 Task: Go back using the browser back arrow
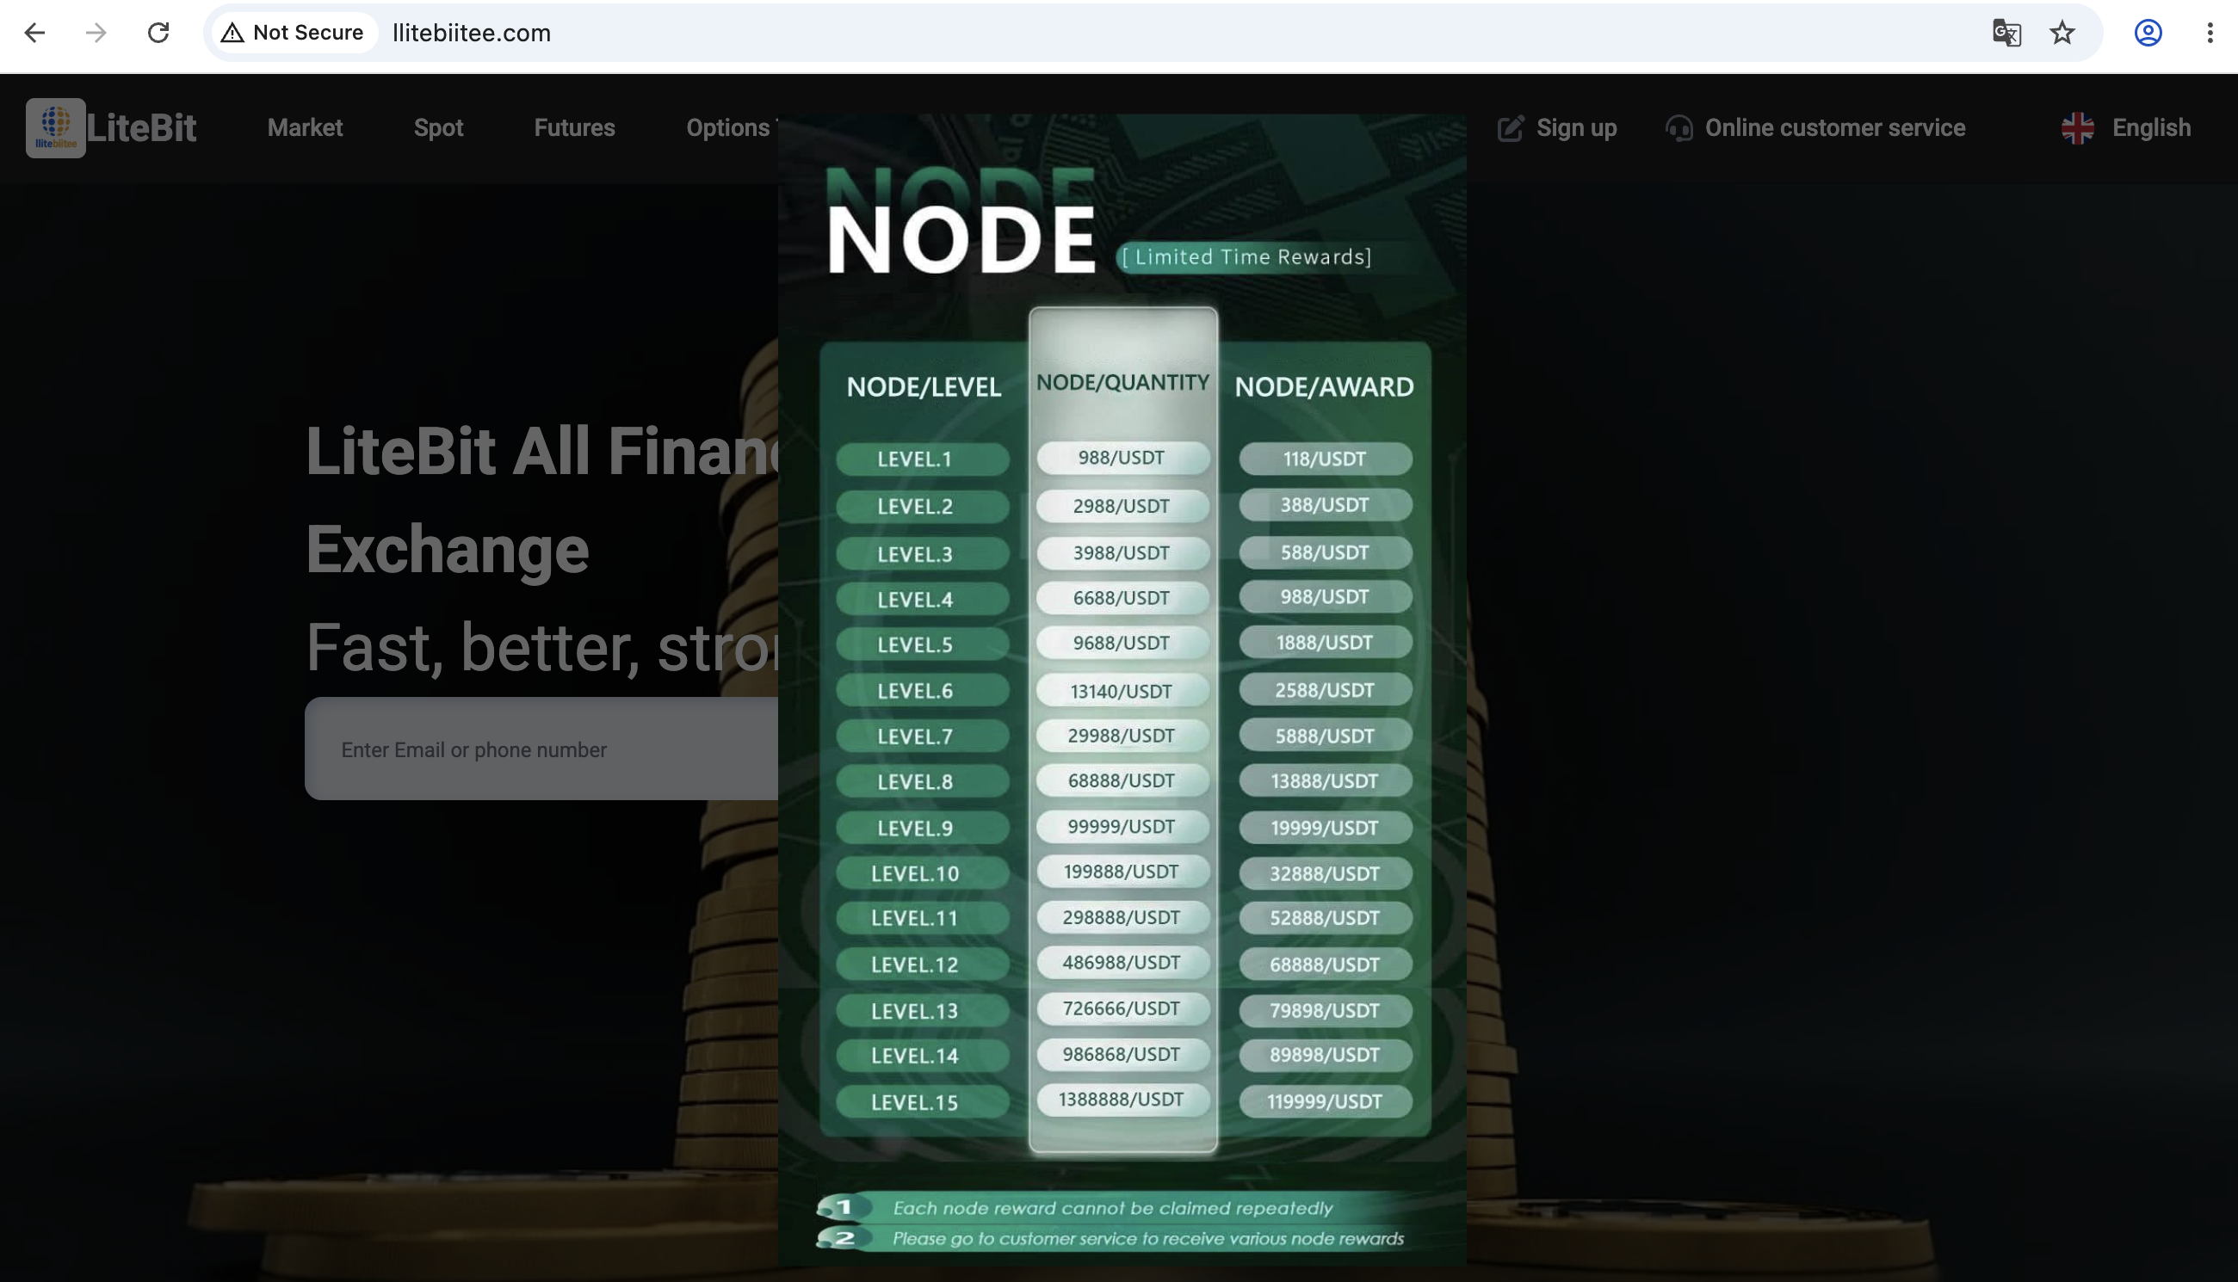[x=34, y=33]
